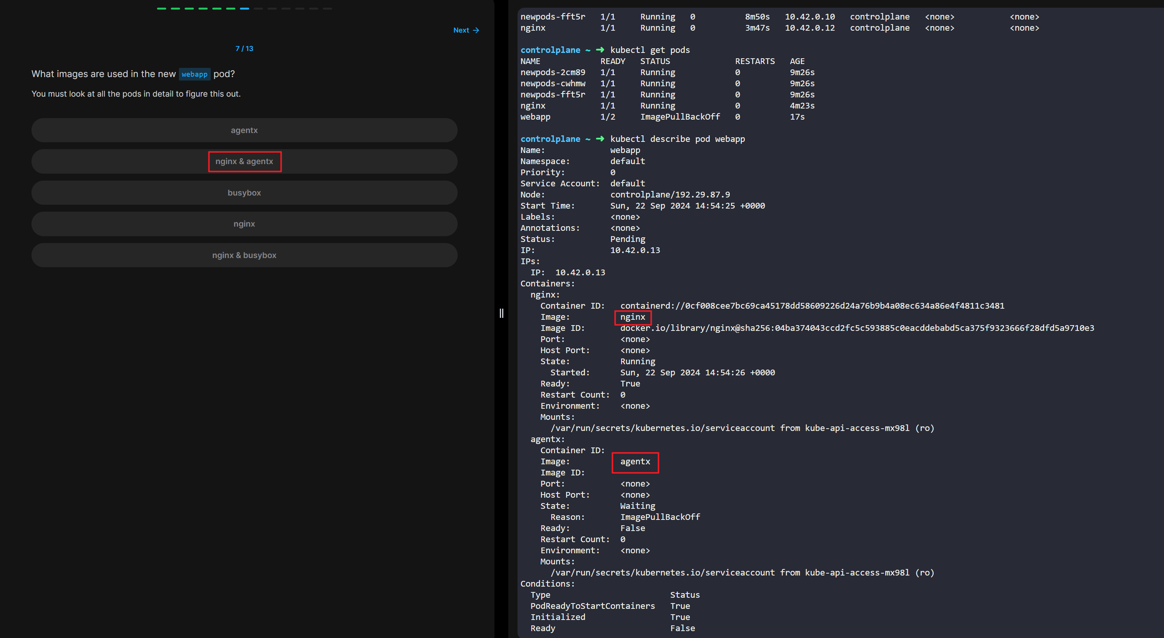The height and width of the screenshot is (638, 1164).
Task: Choose the 'nginx & agentx' answer
Action: [x=244, y=161]
